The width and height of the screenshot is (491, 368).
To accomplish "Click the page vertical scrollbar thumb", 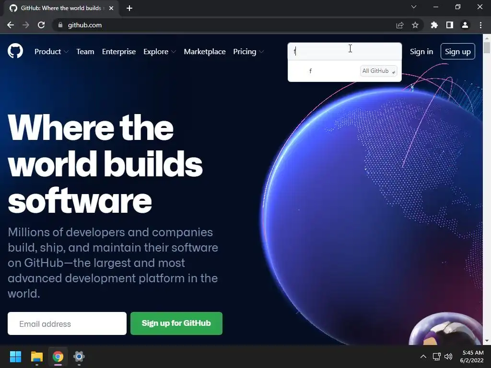I will click(x=487, y=47).
